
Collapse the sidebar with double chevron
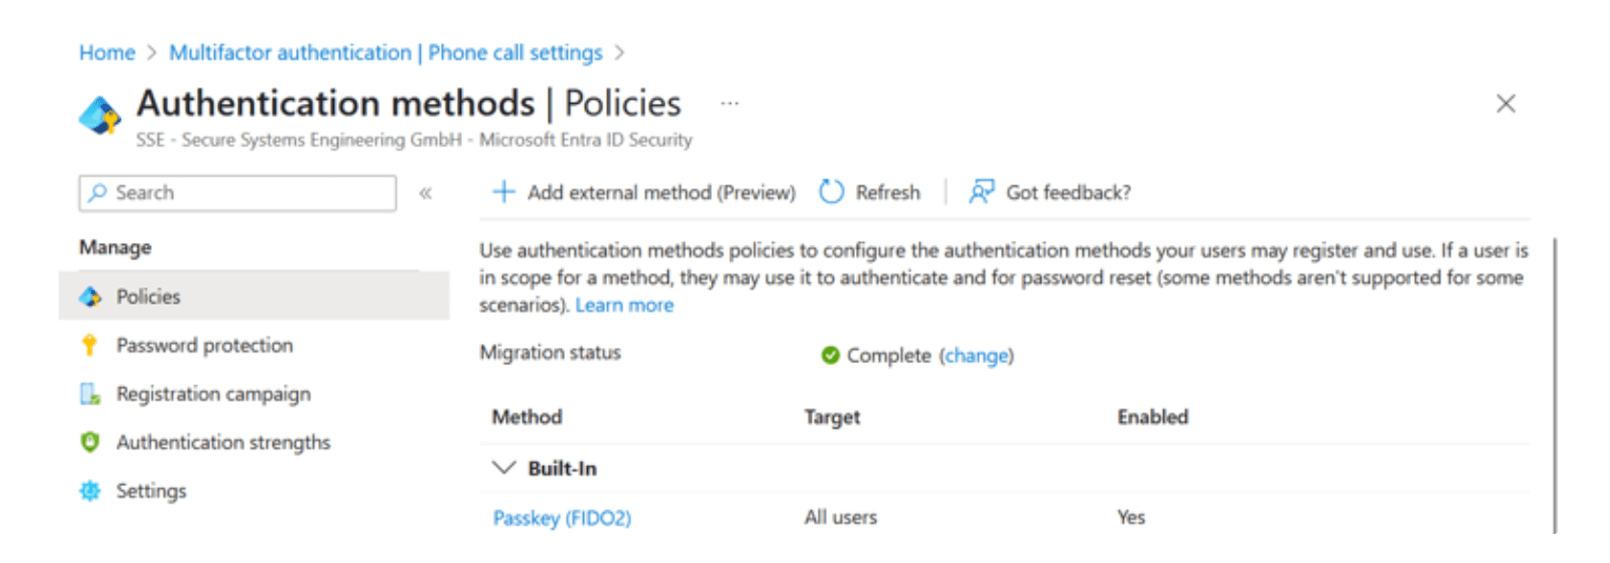click(x=426, y=193)
